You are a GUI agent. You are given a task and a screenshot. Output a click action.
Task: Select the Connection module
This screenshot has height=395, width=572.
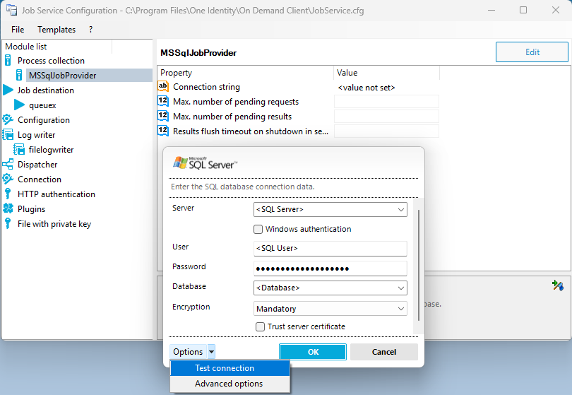[40, 179]
